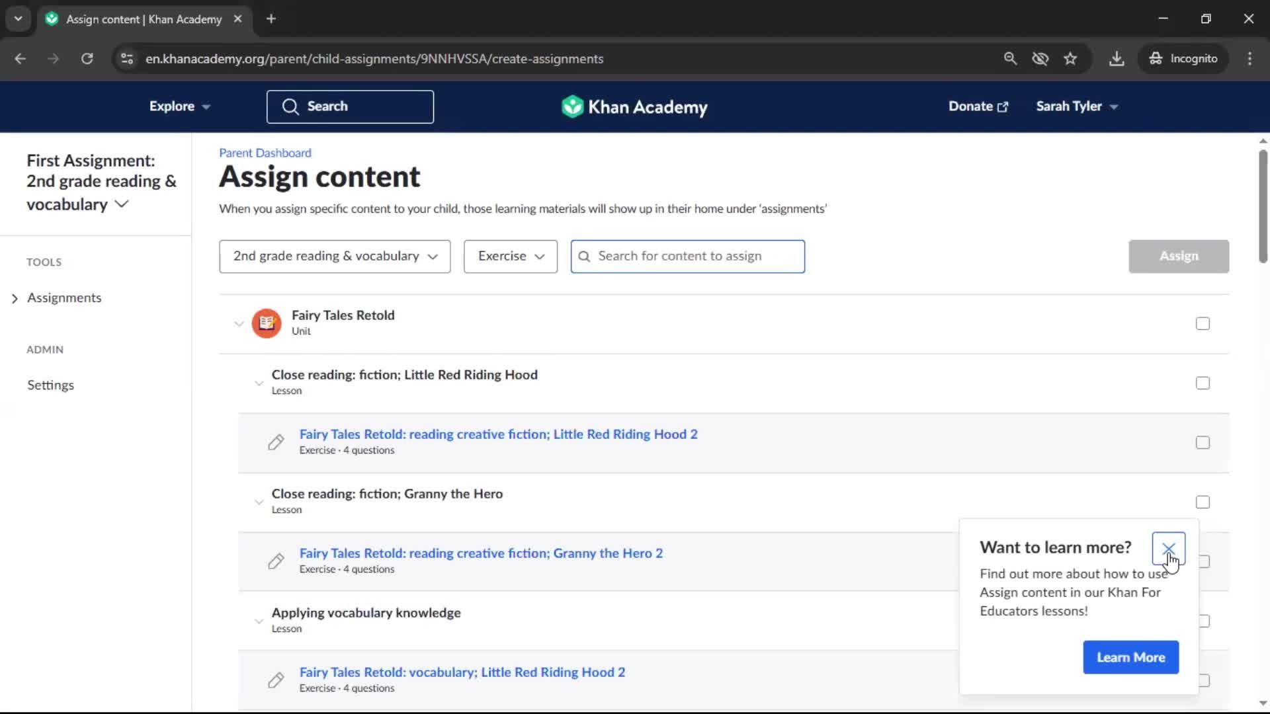Click the browser forward arrow
Viewport: 1270px width, 714px height.
[x=53, y=59]
